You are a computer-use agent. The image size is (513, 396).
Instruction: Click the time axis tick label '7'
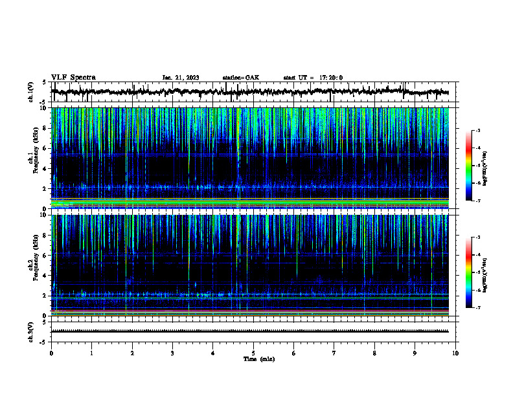pos(334,353)
